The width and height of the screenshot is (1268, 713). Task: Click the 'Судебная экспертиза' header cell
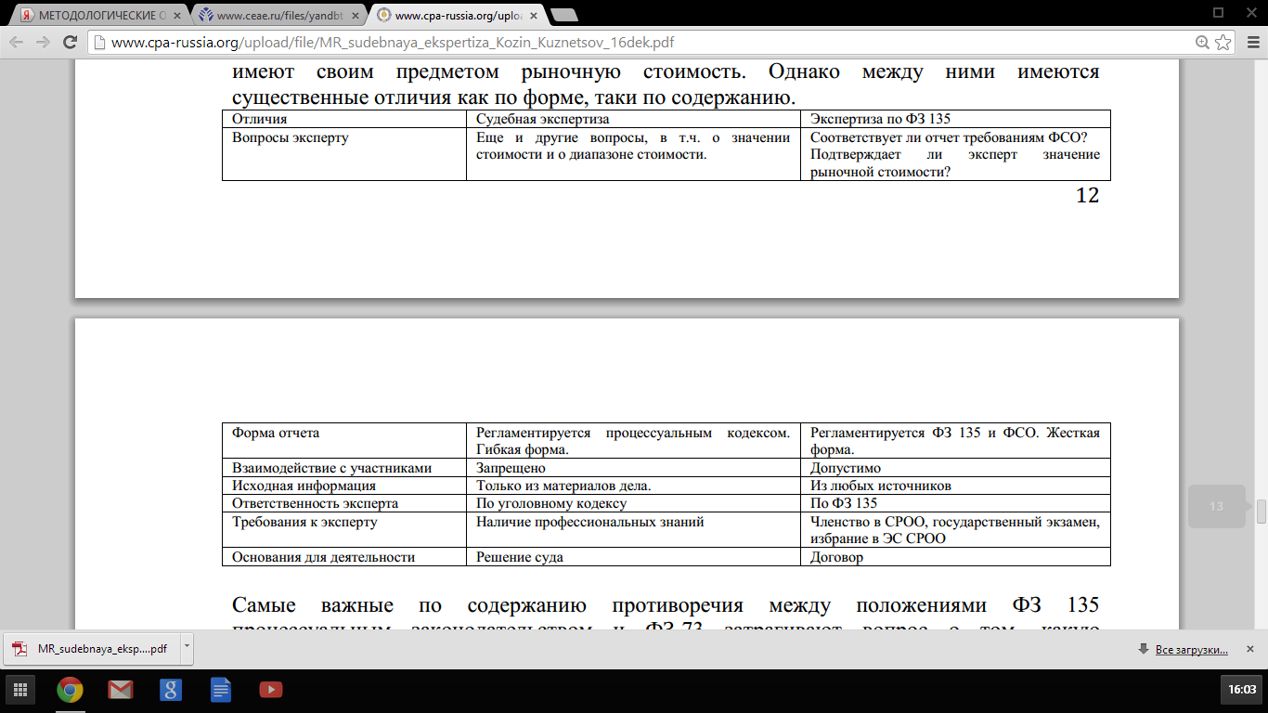[633, 119]
